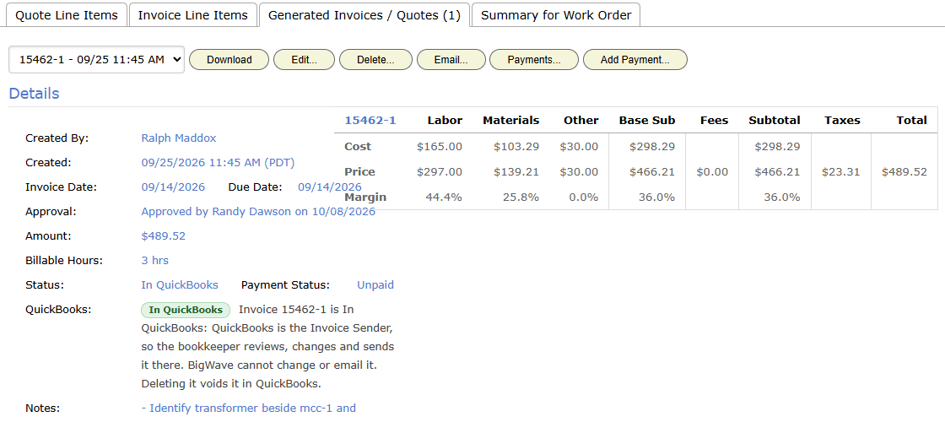
Task: Click the green In QuickBooks badge
Action: pos(186,310)
